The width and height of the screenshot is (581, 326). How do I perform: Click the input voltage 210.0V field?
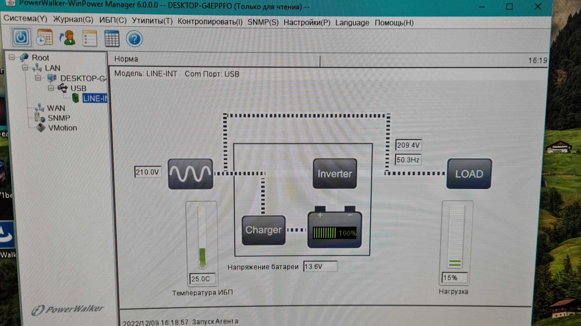[x=148, y=172]
